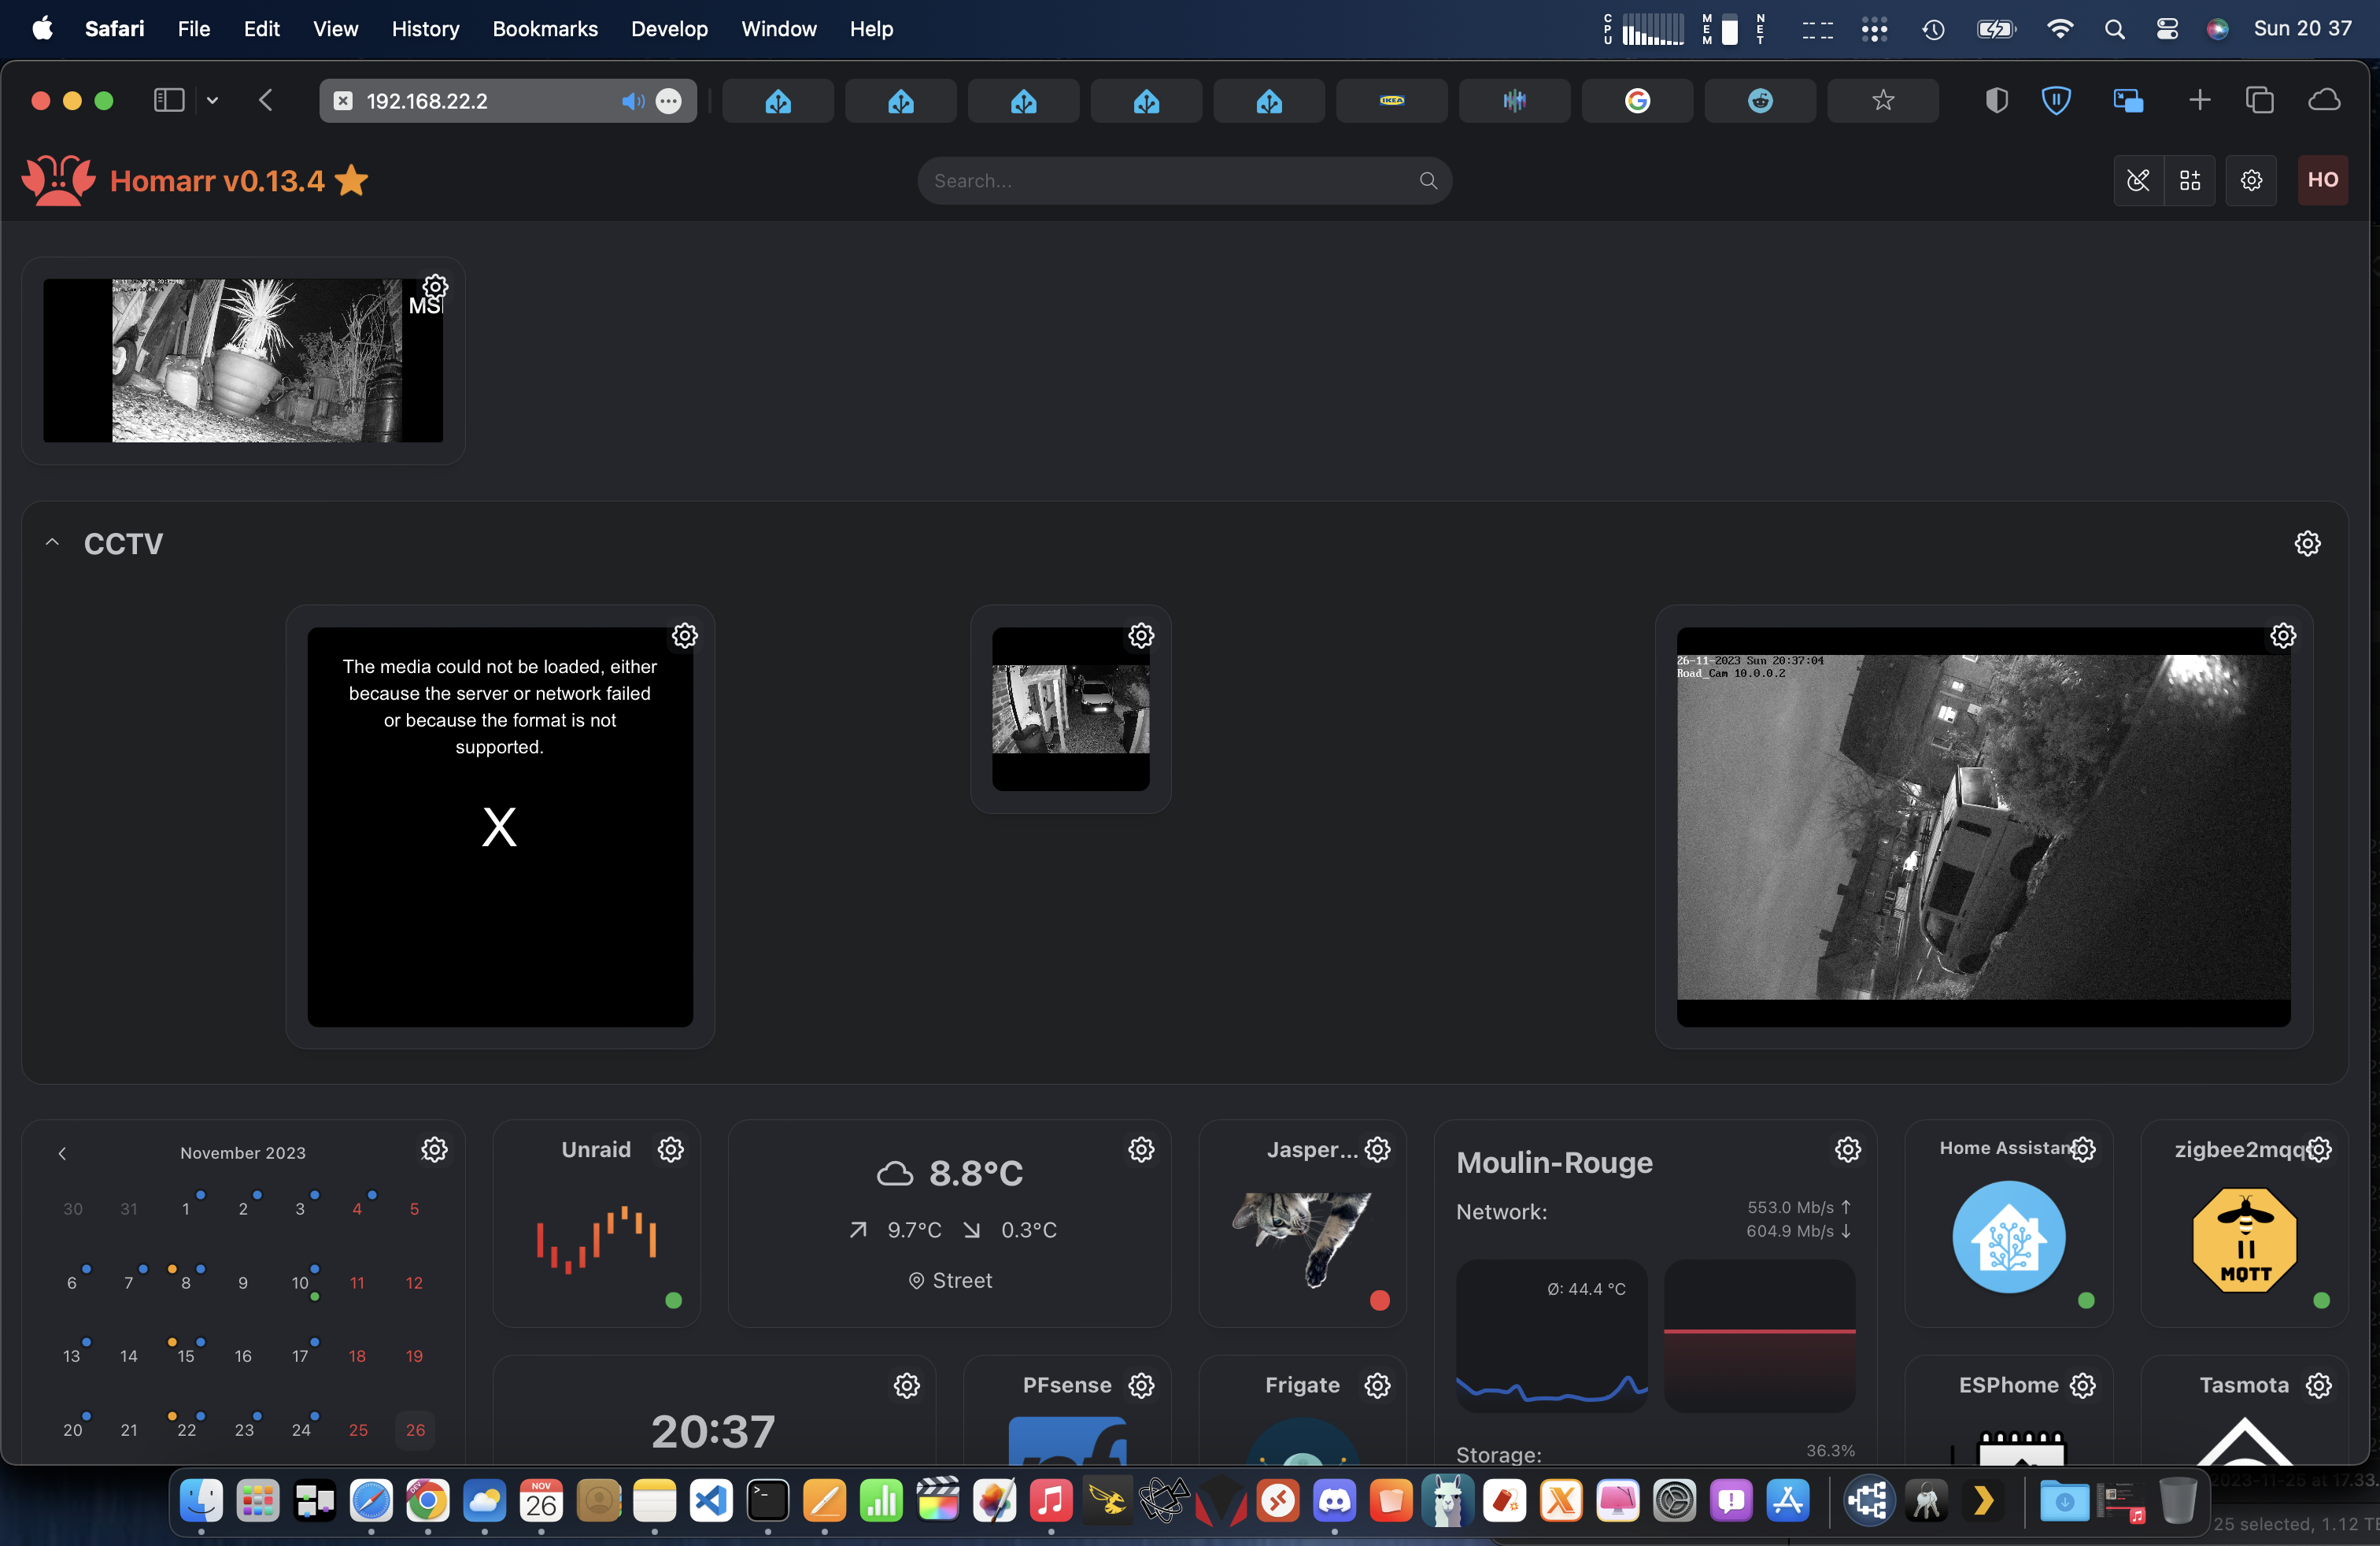This screenshot has height=1546, width=2380.
Task: Open the Safari tab group dropdown arrow
Action: tap(212, 101)
